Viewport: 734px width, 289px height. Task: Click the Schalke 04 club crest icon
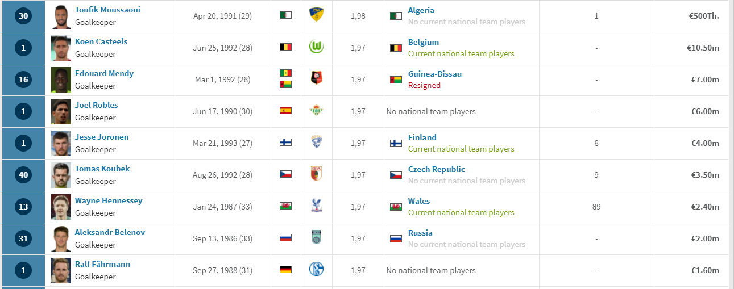click(x=316, y=270)
